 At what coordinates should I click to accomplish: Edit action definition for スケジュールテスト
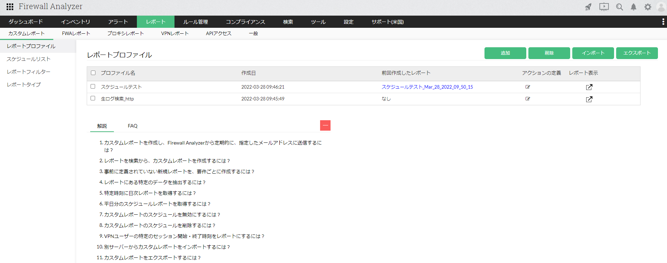pyautogui.click(x=528, y=87)
